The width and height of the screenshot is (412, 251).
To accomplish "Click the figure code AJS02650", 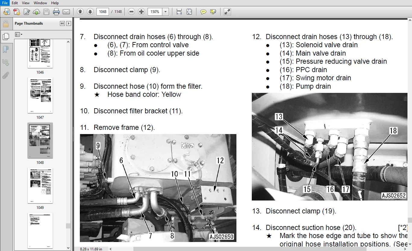I will [x=221, y=237].
